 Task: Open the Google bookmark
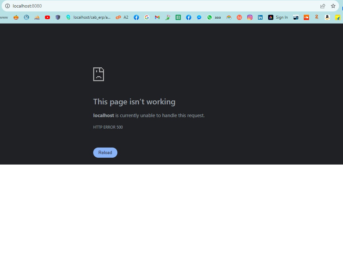(147, 17)
